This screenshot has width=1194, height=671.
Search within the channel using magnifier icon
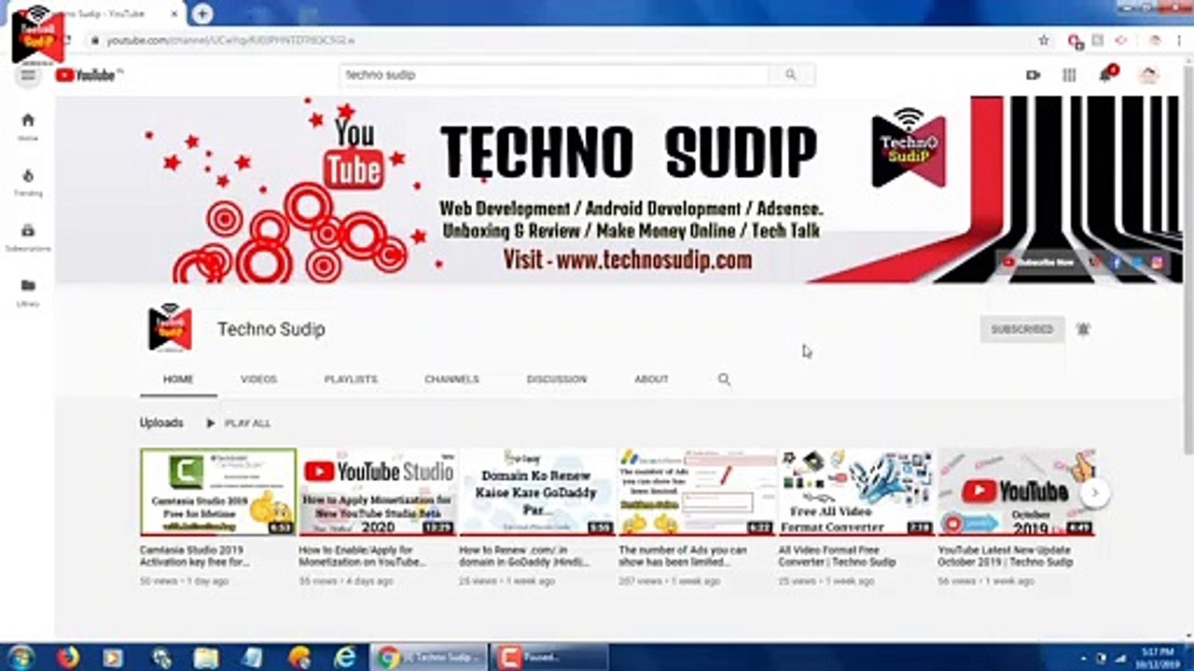point(724,379)
